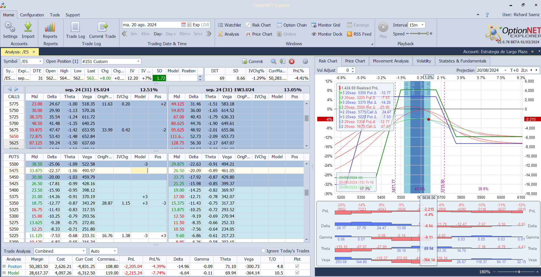
Task: Open the Settings gears icon
Action: click(10, 27)
